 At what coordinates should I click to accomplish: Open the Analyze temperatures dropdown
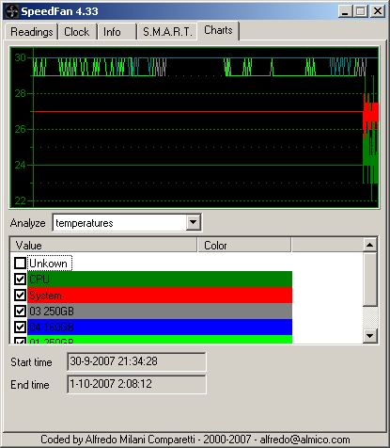(x=194, y=223)
